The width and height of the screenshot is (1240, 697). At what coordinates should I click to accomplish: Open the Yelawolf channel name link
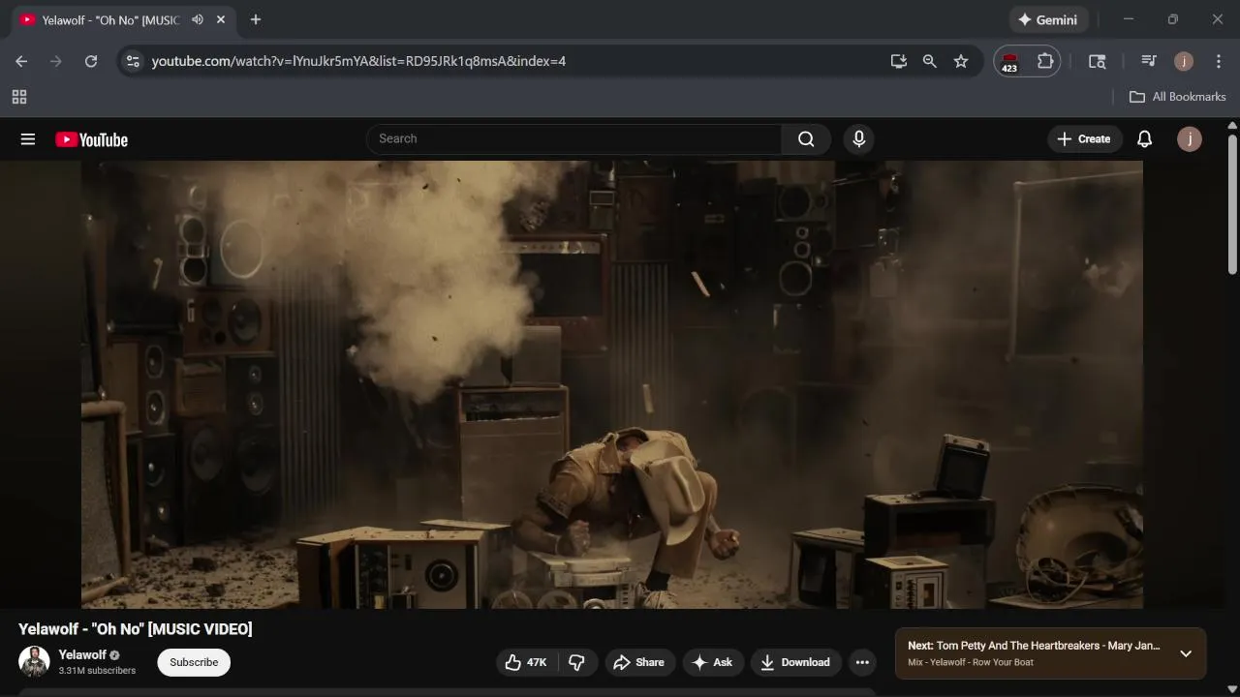point(82,654)
